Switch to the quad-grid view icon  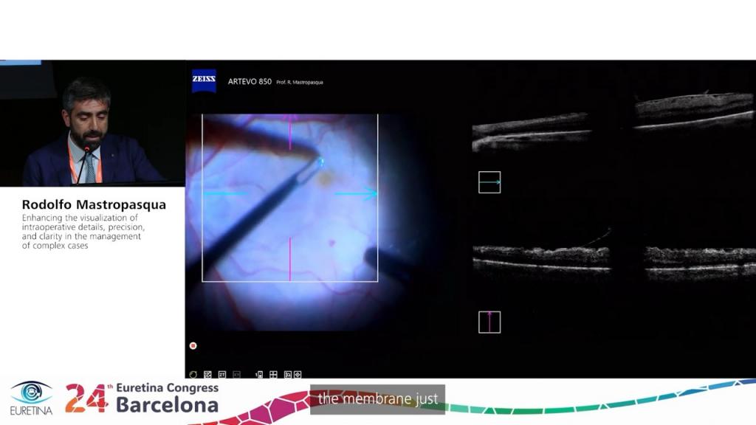273,375
